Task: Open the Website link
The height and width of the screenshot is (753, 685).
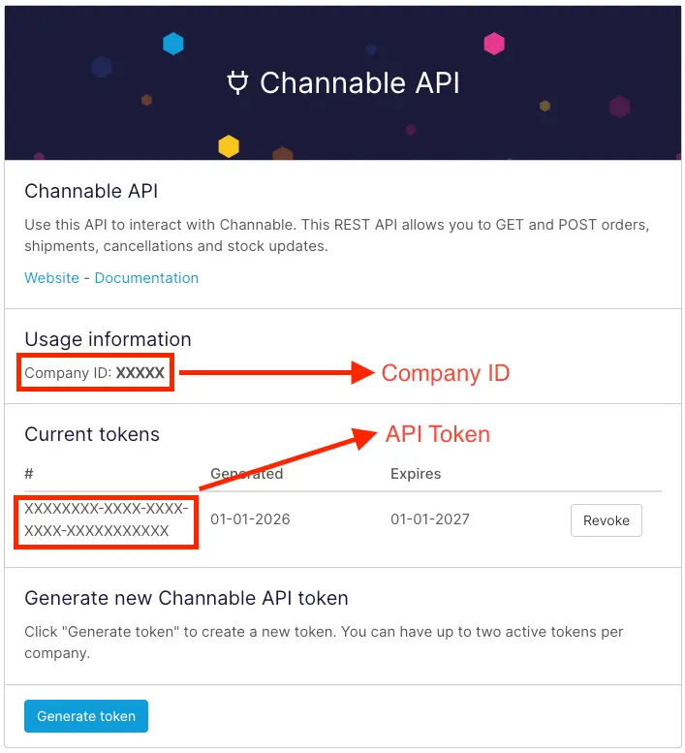Action: tap(51, 278)
